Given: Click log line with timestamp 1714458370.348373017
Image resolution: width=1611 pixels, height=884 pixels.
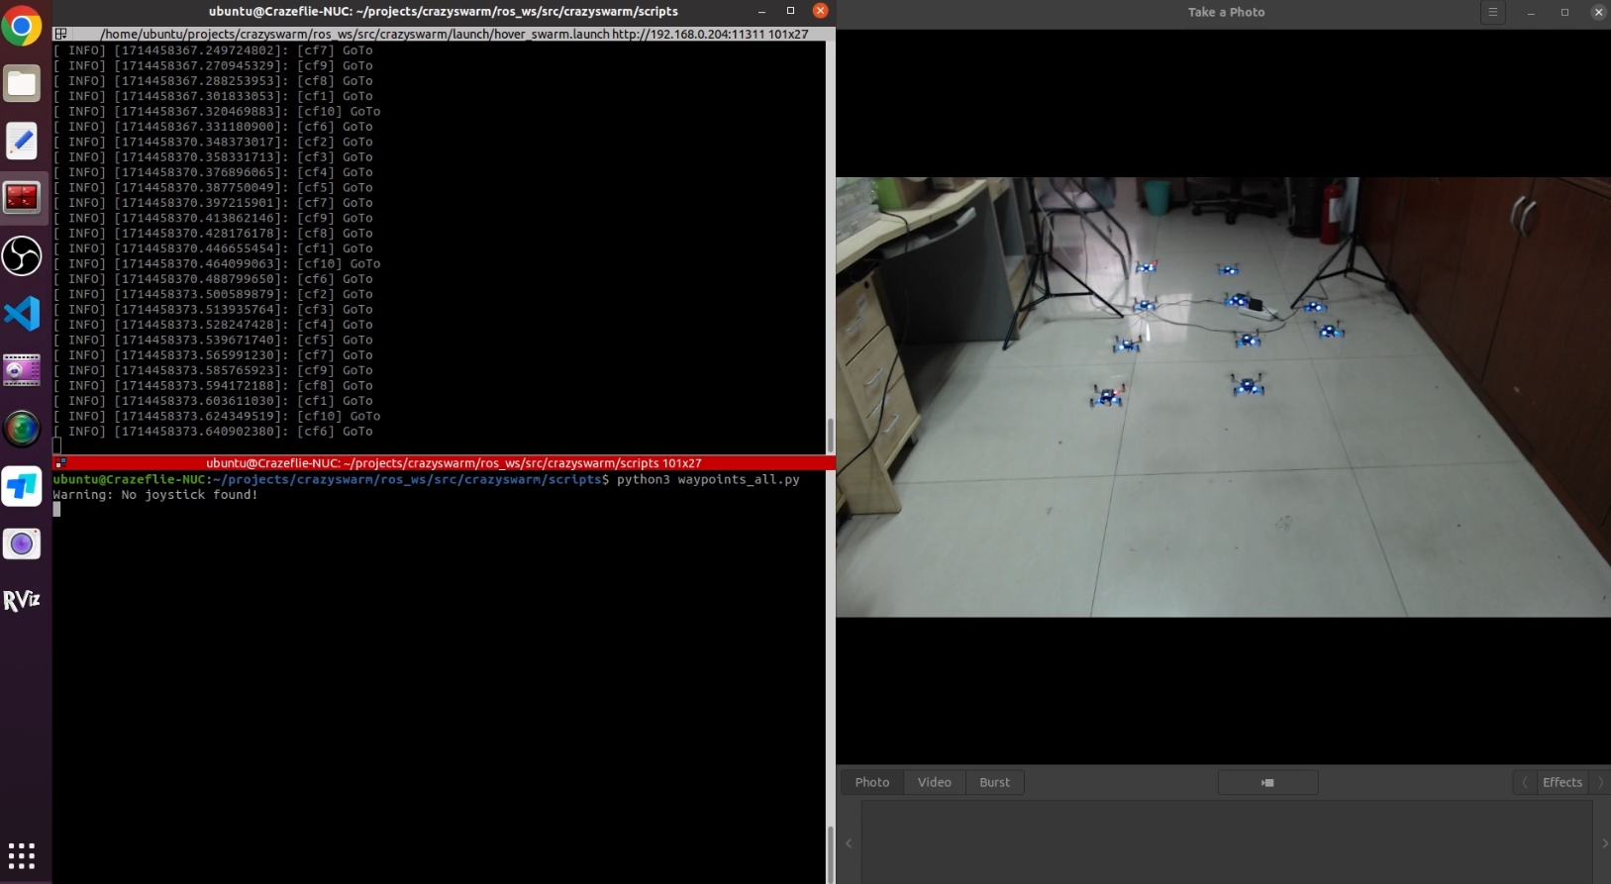Looking at the screenshot, I should 213,142.
